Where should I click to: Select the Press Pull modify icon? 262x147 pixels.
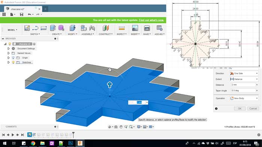click(73, 28)
